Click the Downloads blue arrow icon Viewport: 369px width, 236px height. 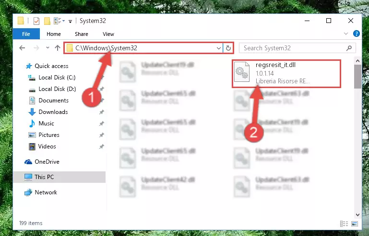coord(32,112)
